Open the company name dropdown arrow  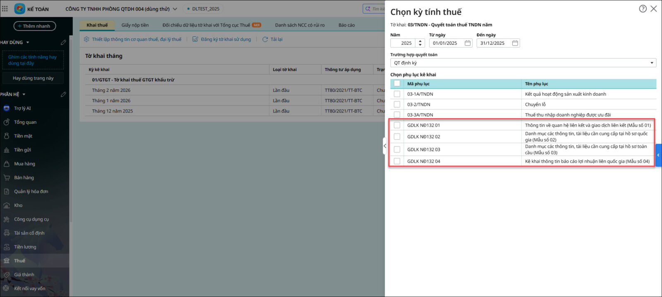[x=175, y=9]
